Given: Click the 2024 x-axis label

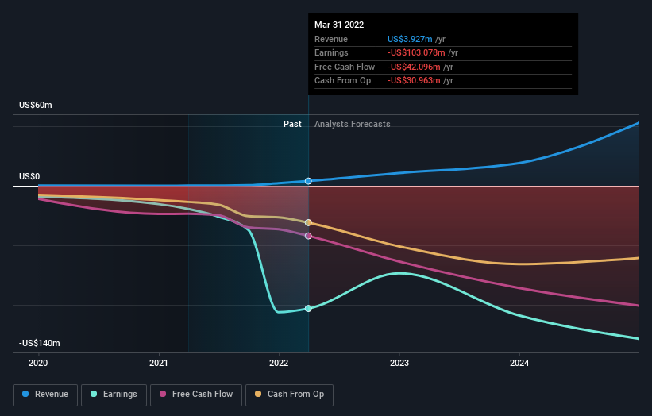Looking at the screenshot, I should point(519,363).
